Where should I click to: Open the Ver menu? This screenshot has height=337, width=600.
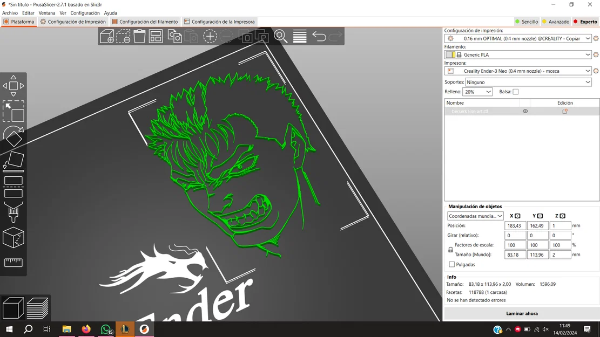pyautogui.click(x=63, y=13)
